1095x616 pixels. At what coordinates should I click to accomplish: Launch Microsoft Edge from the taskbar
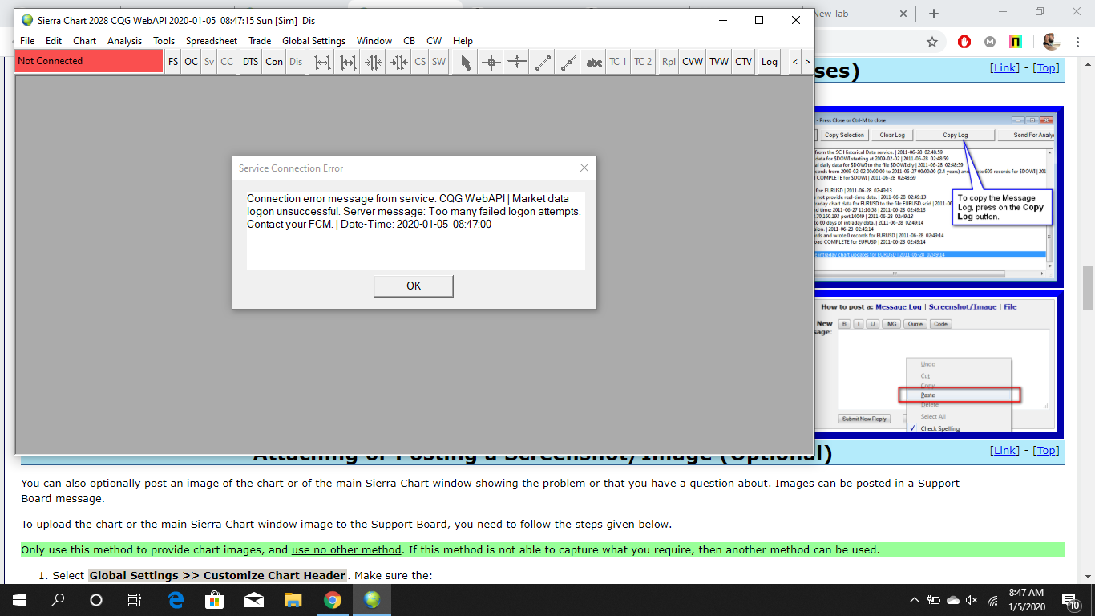click(x=176, y=600)
